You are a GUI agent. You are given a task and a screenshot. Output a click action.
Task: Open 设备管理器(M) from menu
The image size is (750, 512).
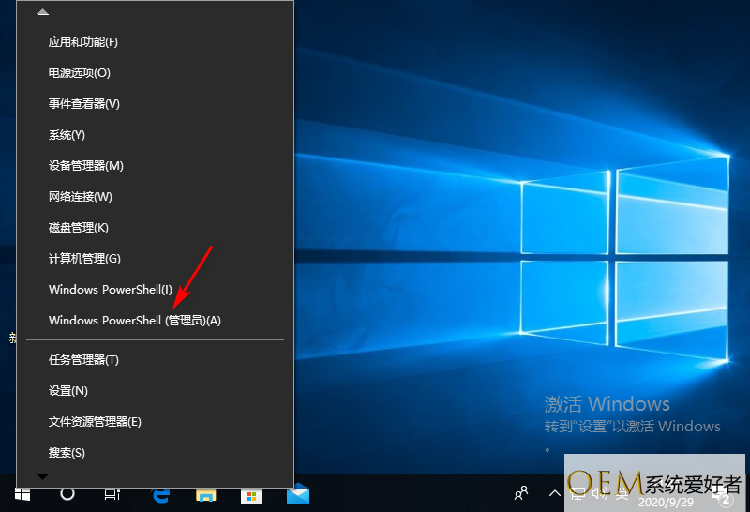pyautogui.click(x=86, y=166)
